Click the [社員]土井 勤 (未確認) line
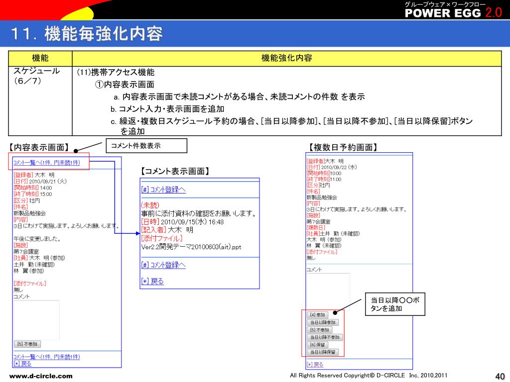This screenshot has width=510, height=382. 333,233
